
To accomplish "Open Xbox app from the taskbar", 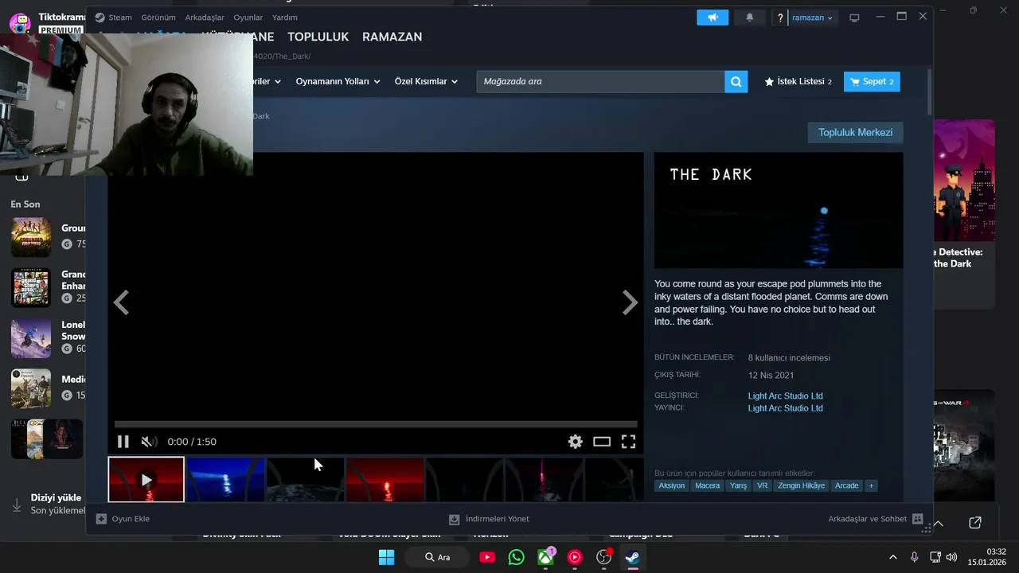I will [x=546, y=557].
